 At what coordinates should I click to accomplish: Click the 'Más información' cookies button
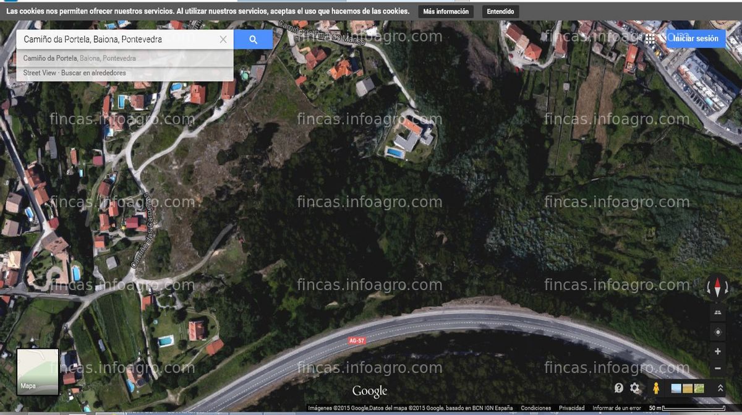point(446,12)
